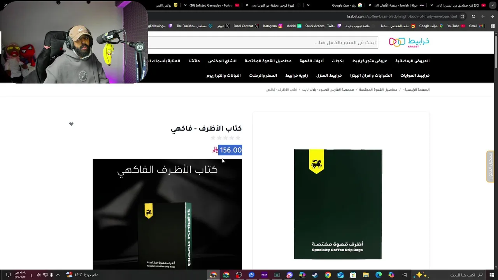Open Microsoft Store from the taskbar

(353, 275)
